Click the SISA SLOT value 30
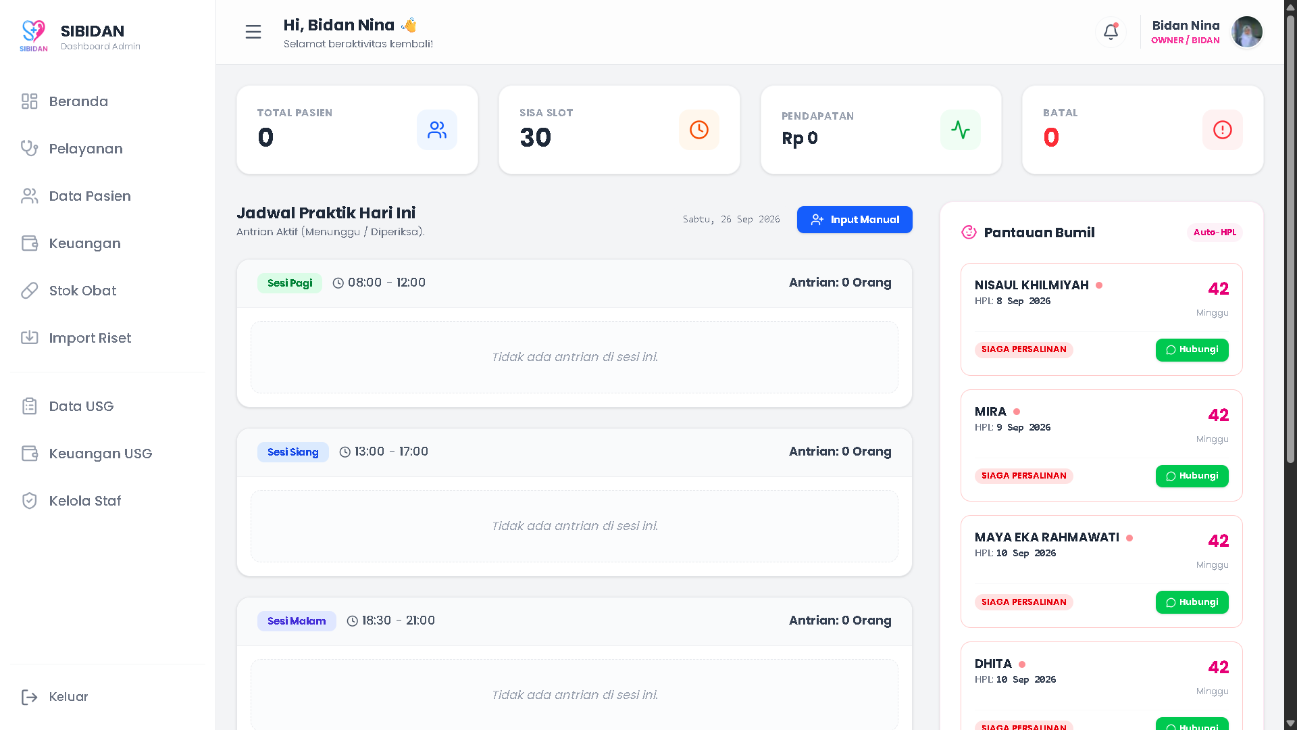The image size is (1297, 730). click(x=535, y=138)
